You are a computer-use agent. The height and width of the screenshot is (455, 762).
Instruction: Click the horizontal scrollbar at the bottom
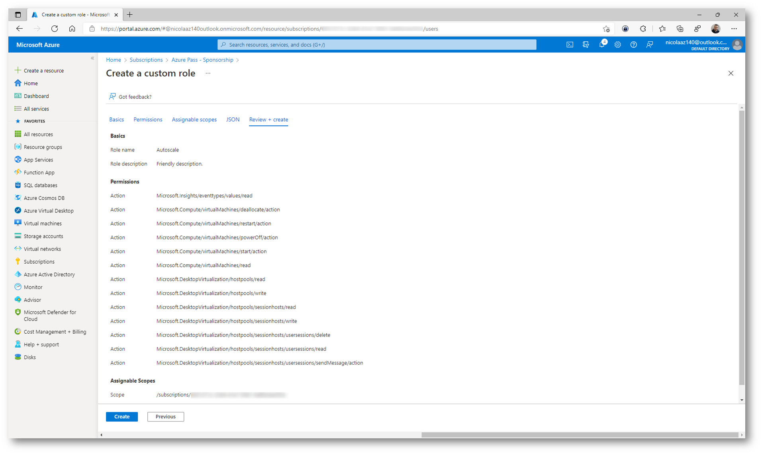(580, 435)
